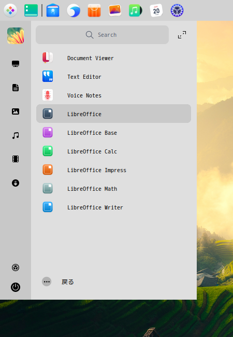Open LibreOffice Math
The image size is (233, 337).
(113, 189)
